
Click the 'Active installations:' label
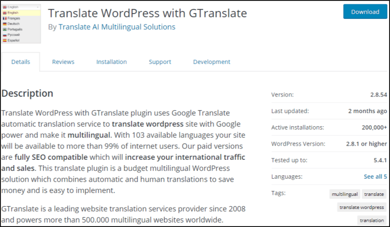(297, 127)
